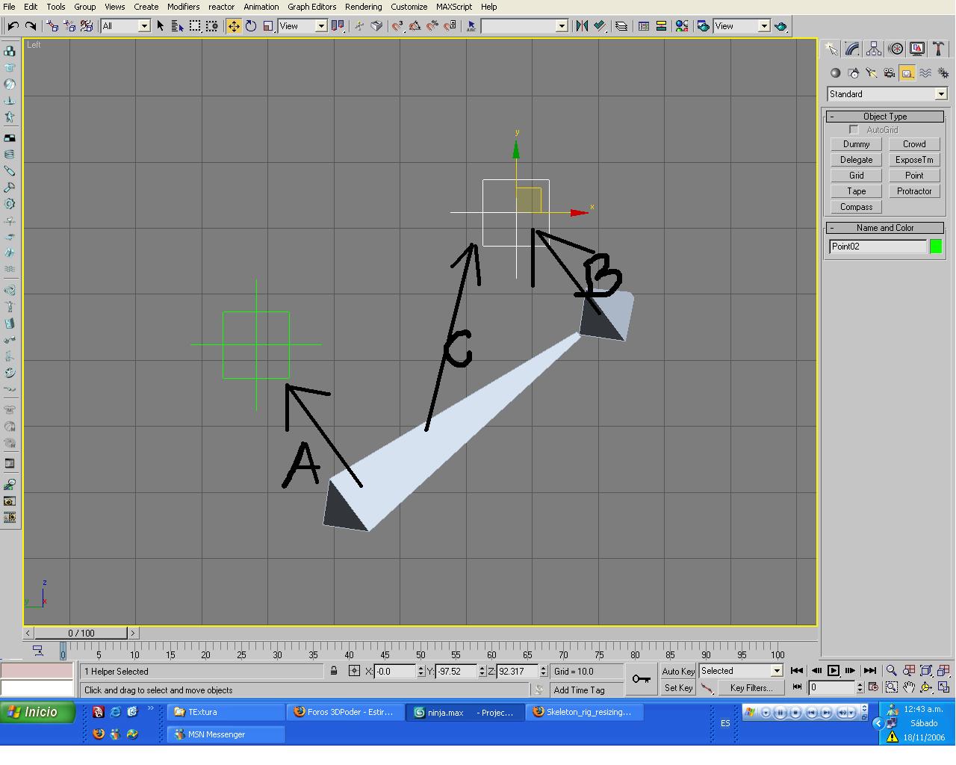This screenshot has height=765, width=956.
Task: Enable the AutoGrid checkbox
Action: 854,130
